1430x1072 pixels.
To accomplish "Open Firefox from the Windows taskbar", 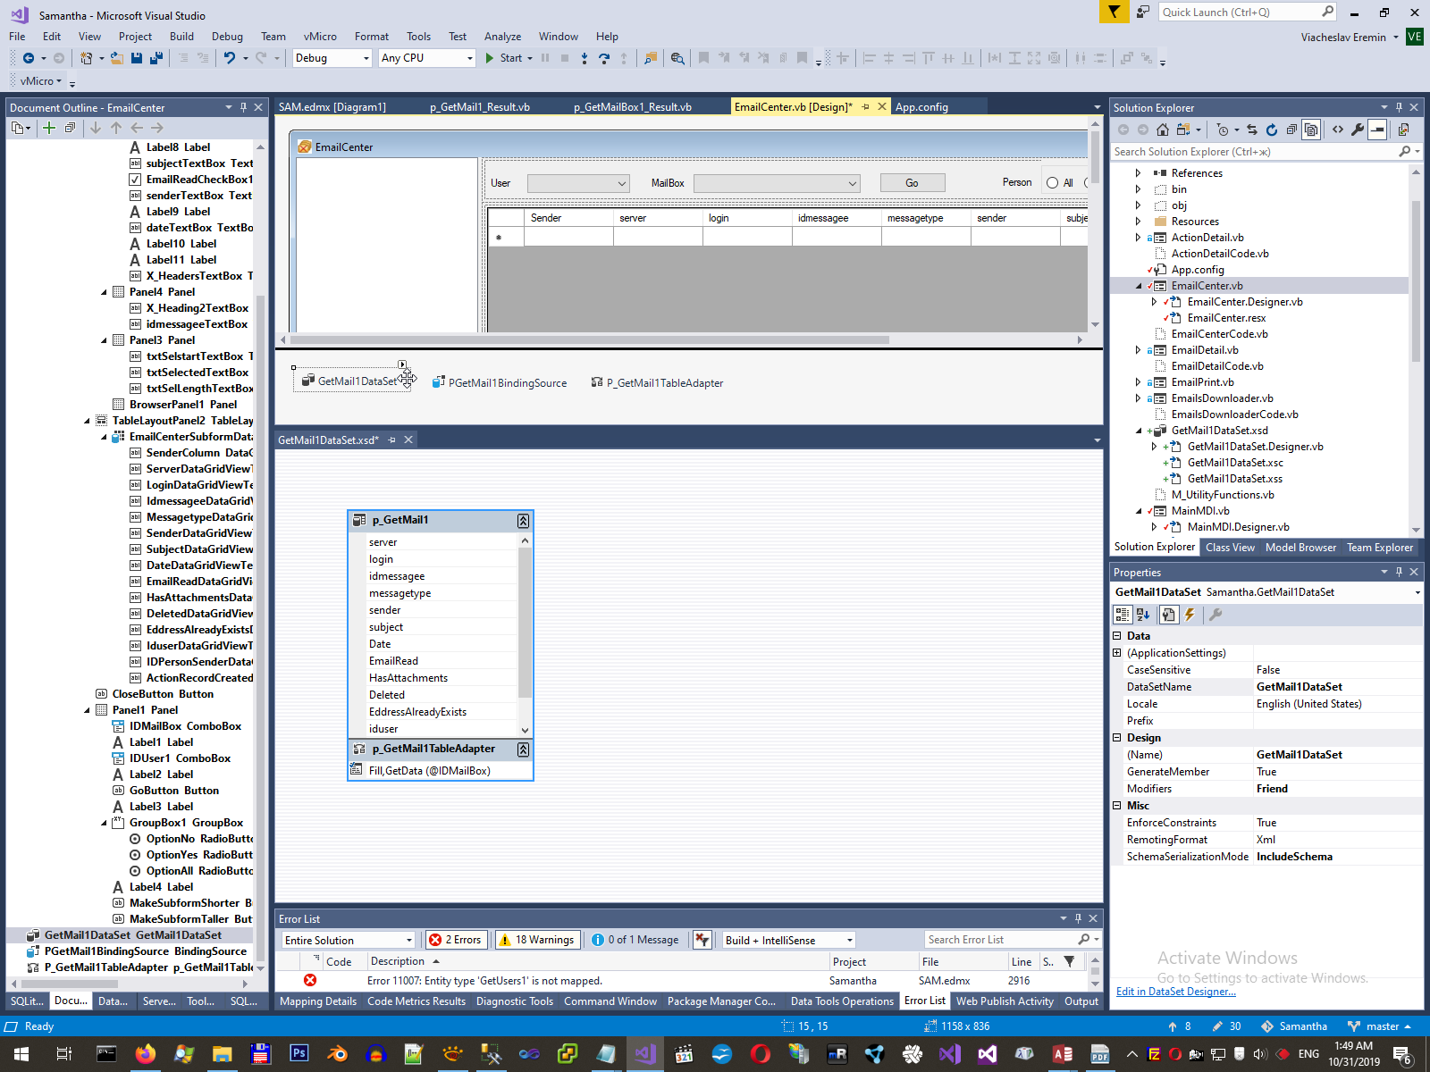I will coord(145,1054).
